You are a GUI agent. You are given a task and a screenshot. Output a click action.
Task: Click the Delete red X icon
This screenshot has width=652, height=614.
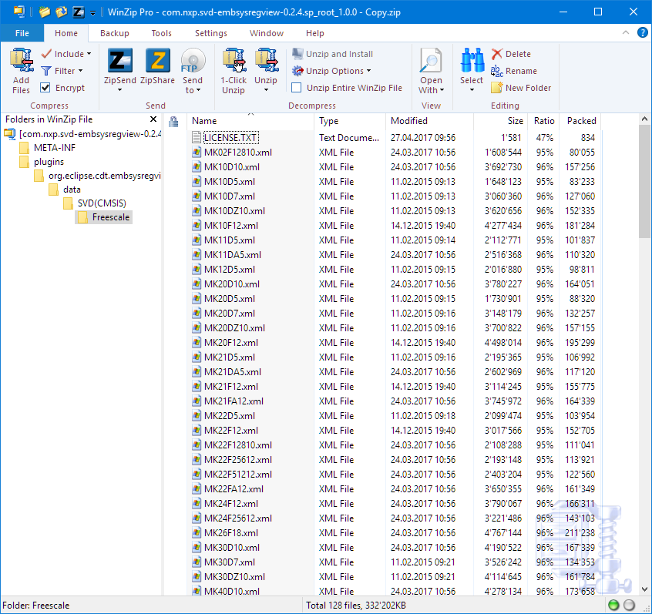tap(497, 54)
